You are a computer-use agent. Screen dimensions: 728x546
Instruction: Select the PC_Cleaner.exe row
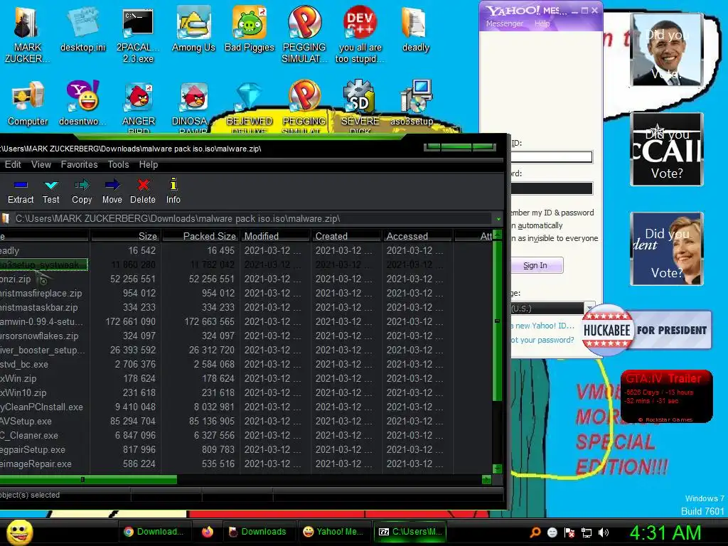point(246,436)
